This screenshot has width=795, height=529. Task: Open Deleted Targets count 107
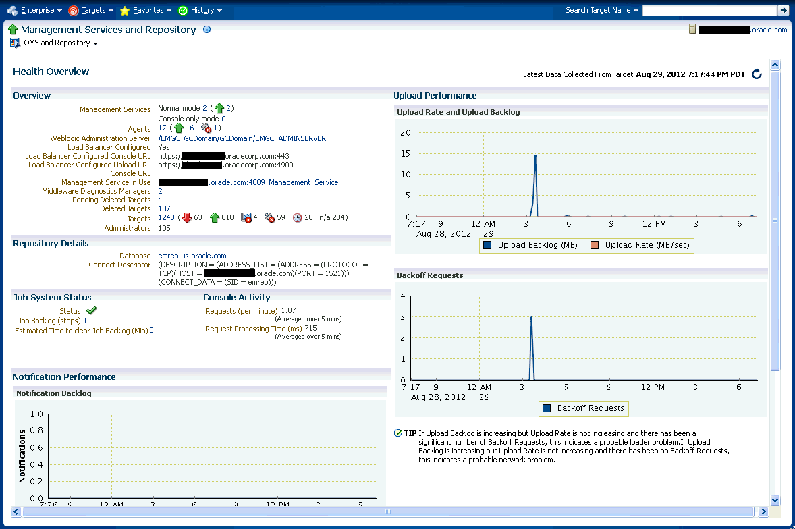[x=164, y=208]
